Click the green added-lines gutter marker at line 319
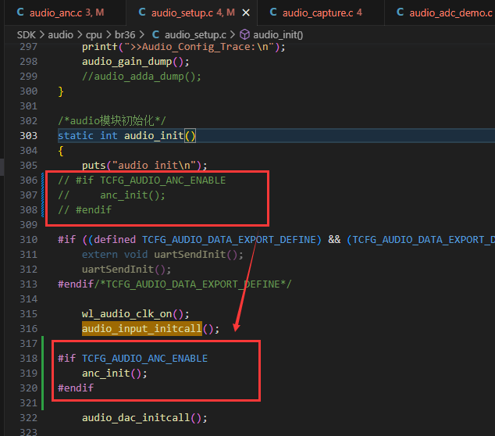This screenshot has width=495, height=436. pos(43,373)
